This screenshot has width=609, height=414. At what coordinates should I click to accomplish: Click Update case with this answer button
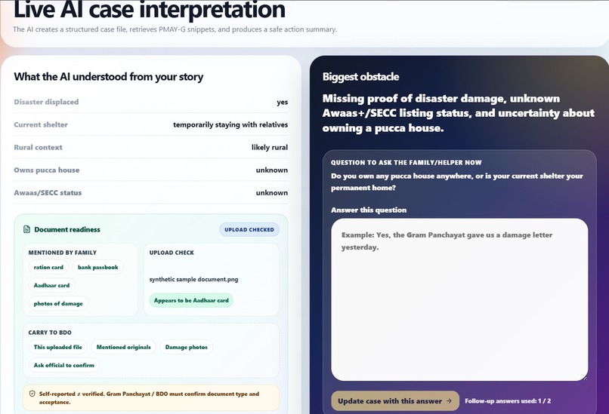pyautogui.click(x=395, y=401)
